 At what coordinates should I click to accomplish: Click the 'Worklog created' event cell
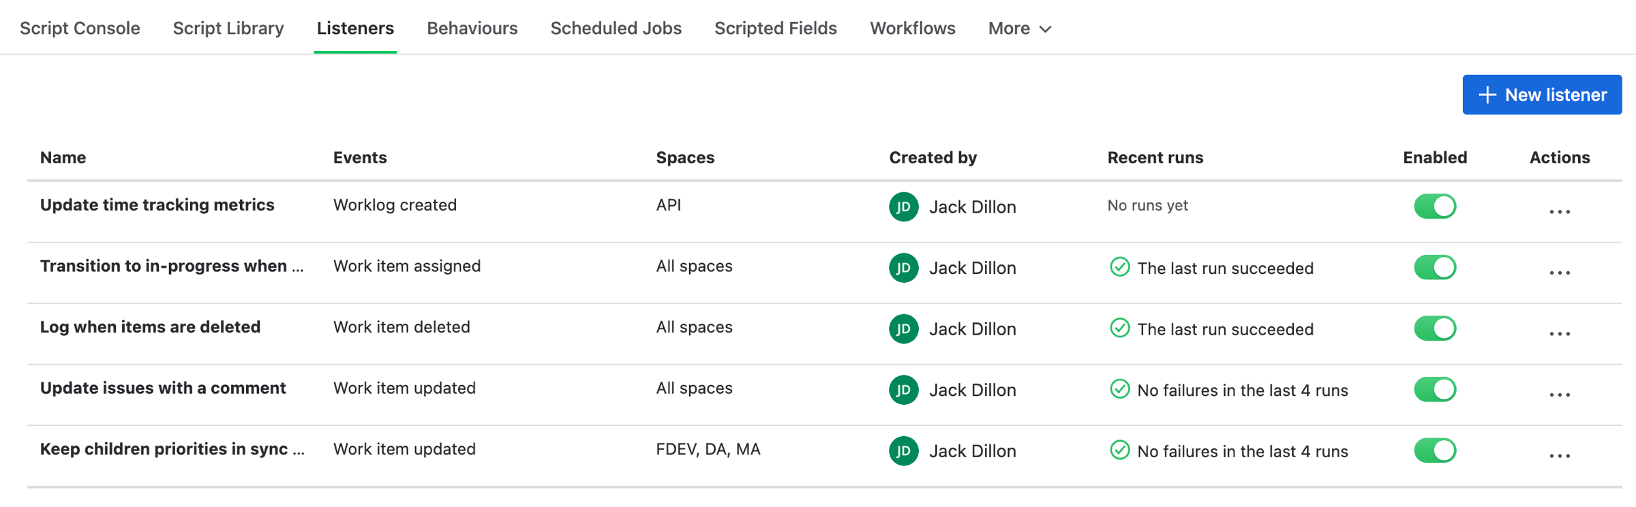click(x=395, y=205)
